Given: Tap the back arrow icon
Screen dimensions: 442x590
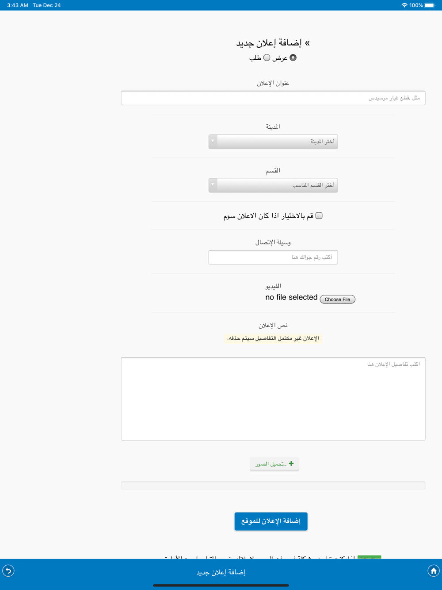Looking at the screenshot, I should [x=8, y=571].
